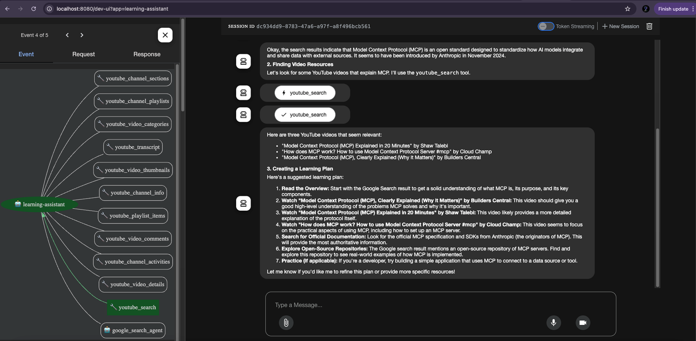Viewport: 696px width, 341px height.
Task: Open the Response tab
Action: 147,54
